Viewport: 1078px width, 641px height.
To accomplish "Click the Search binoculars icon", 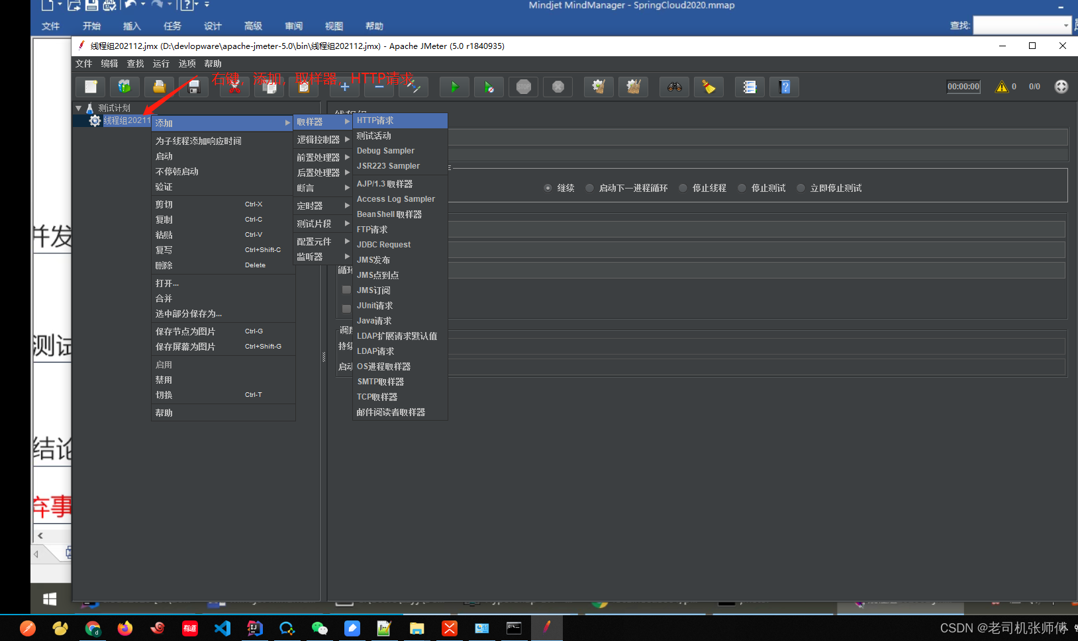I will pos(675,87).
